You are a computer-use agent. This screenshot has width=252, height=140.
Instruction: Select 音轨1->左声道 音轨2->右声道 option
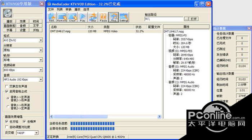[8, 98]
